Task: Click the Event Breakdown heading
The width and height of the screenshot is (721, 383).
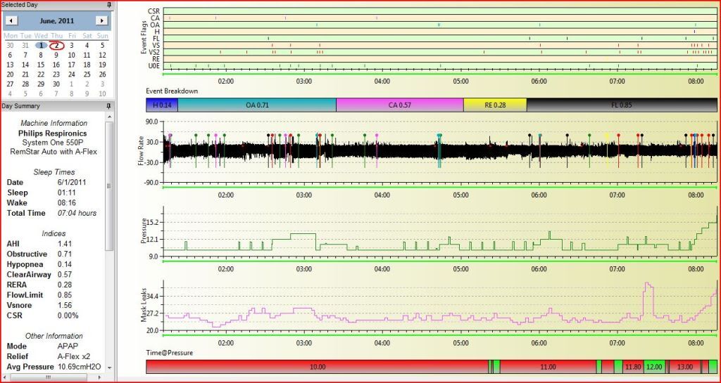Action: coord(172,91)
